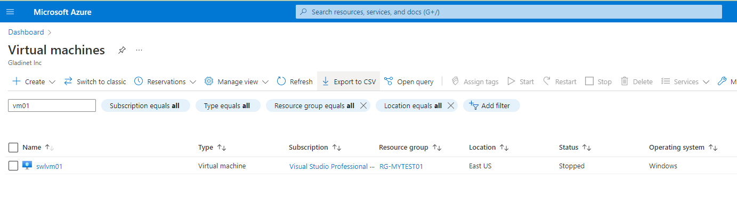
Task: Open the Type equals all filter
Action: pos(228,105)
